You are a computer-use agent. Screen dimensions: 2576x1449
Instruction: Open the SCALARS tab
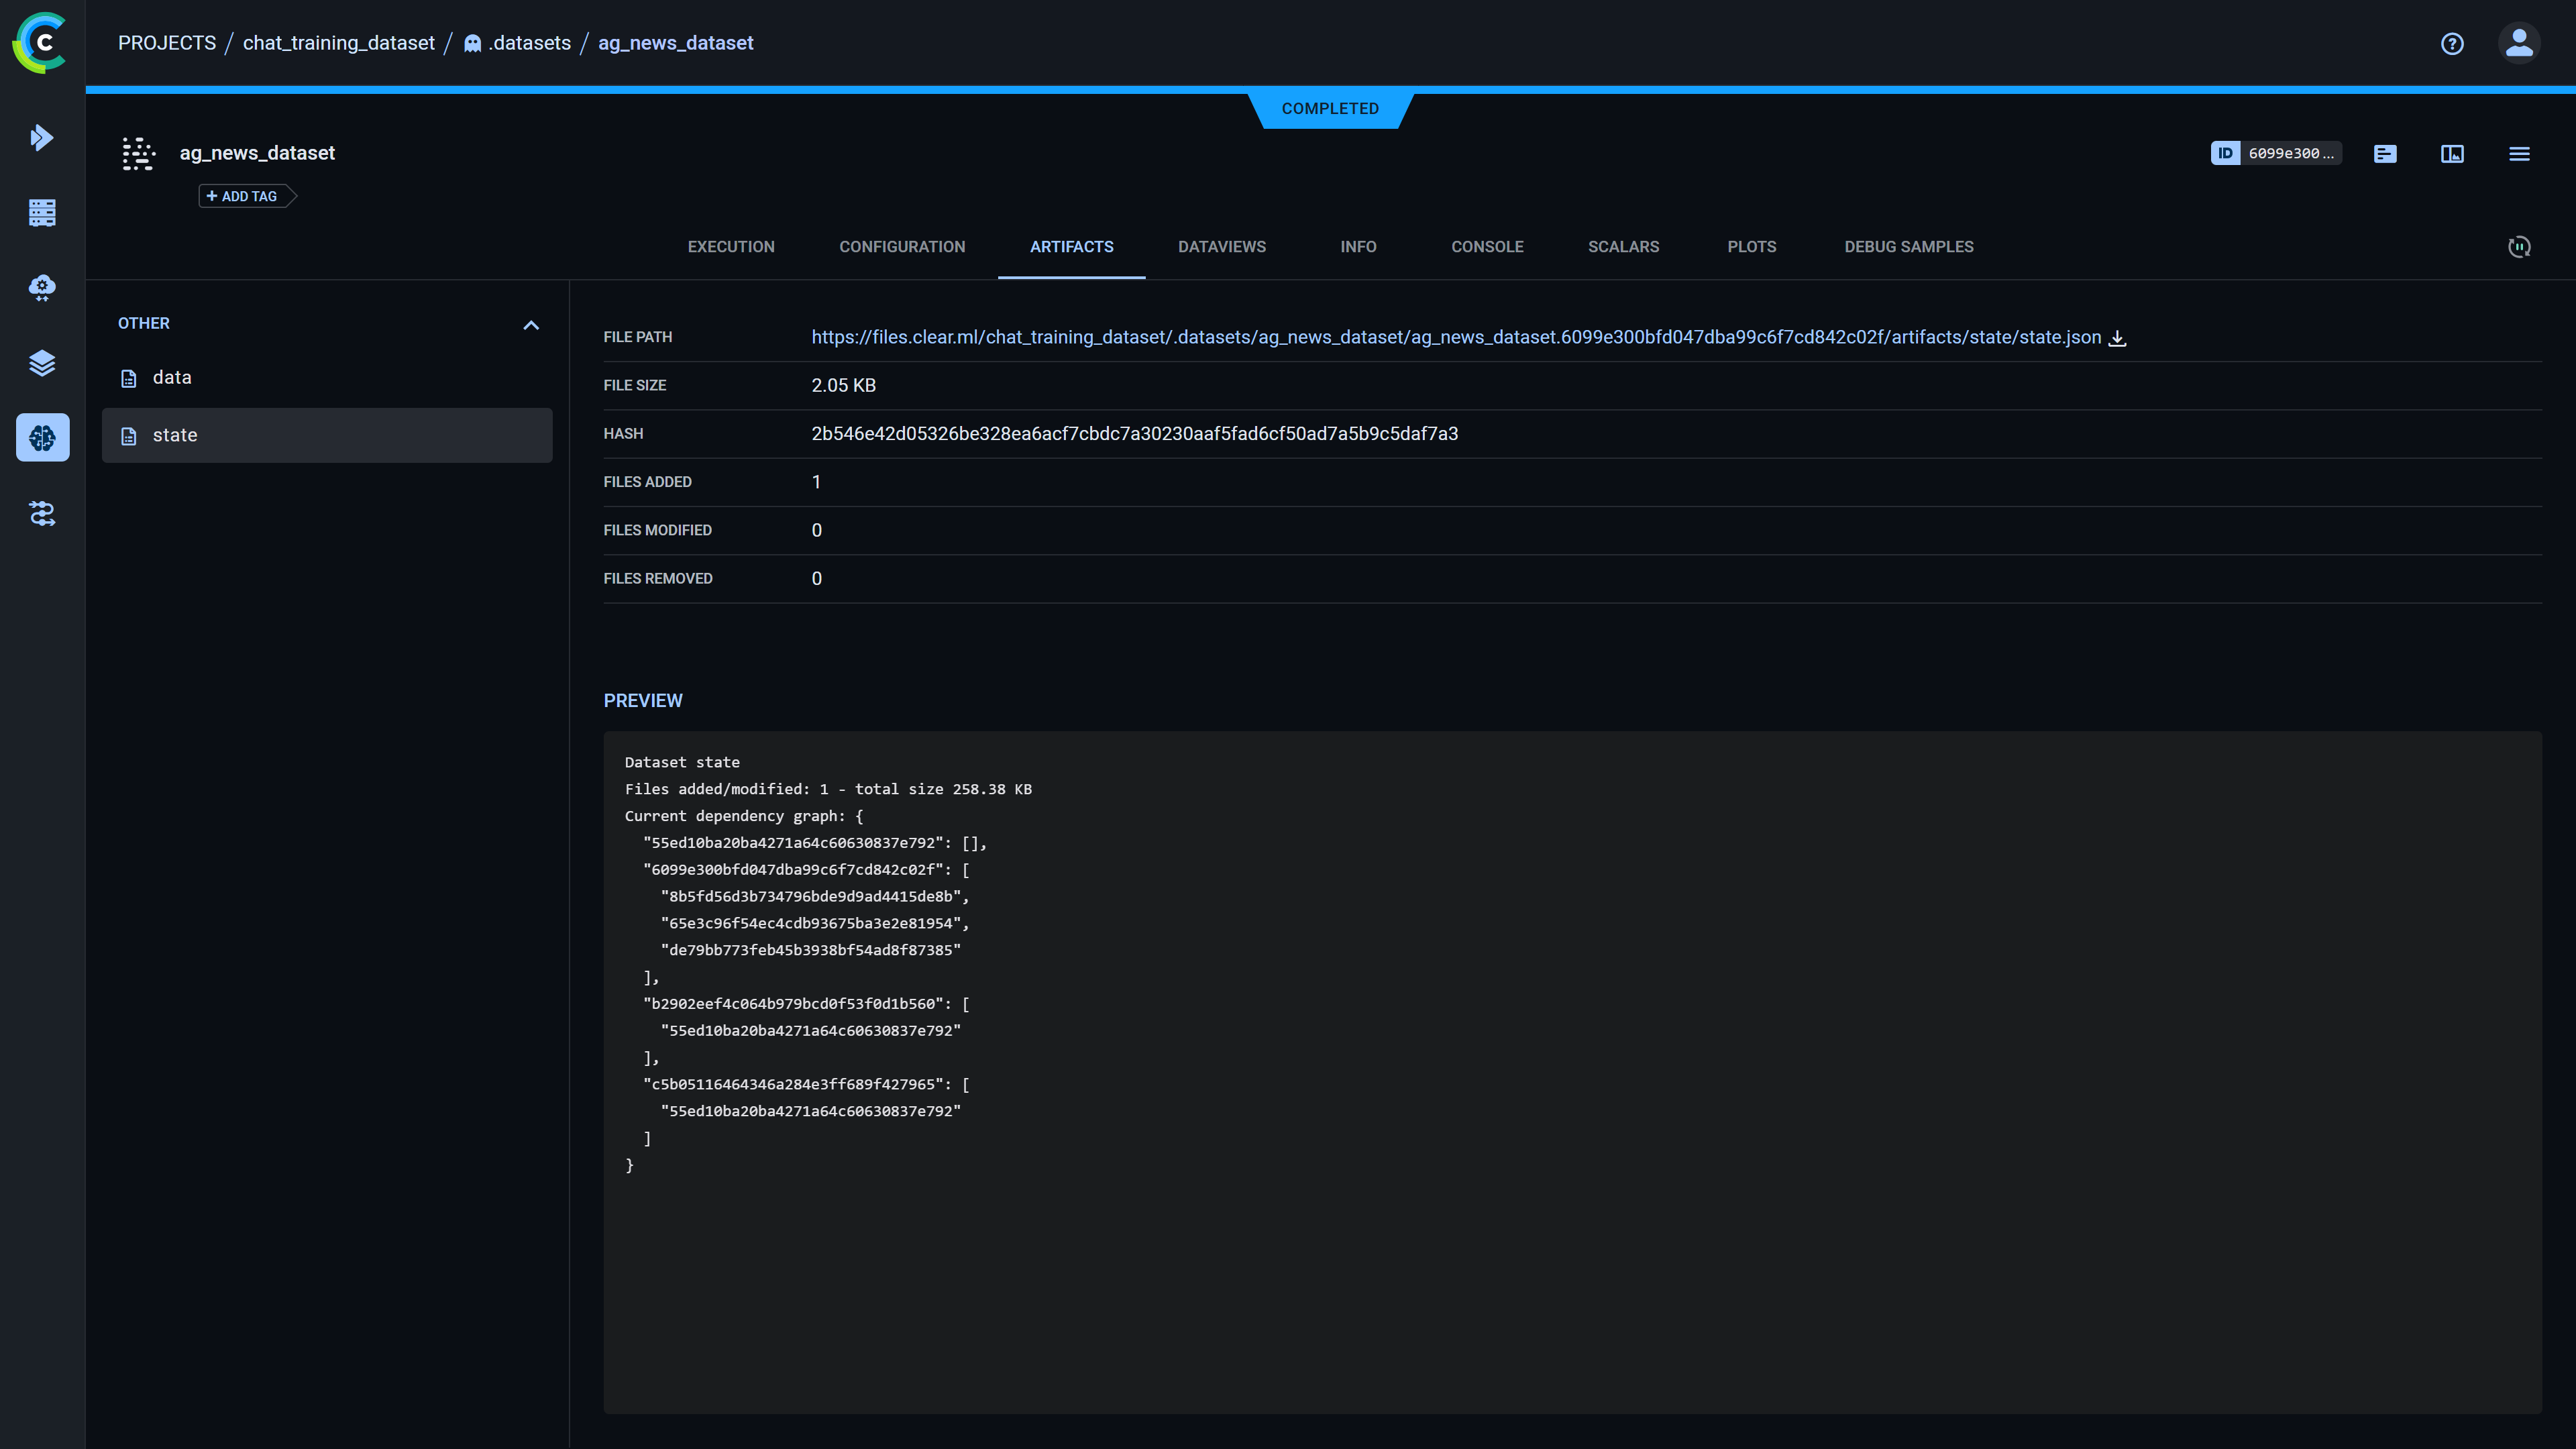click(1623, 247)
